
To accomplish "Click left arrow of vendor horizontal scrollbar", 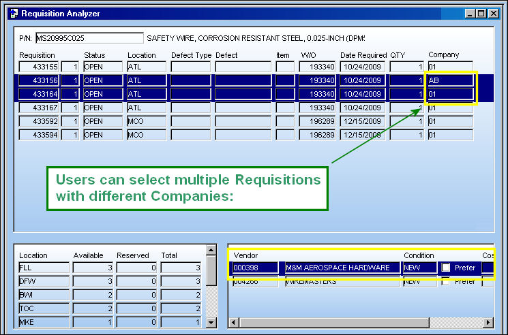I will tap(235, 322).
